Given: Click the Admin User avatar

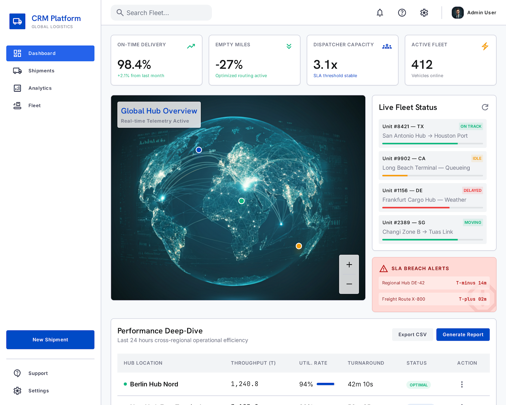Looking at the screenshot, I should [x=458, y=13].
